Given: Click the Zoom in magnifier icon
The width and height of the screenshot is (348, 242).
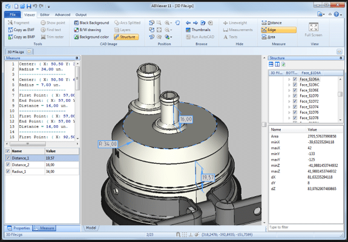Looking at the screenshot, I should 167,22.
